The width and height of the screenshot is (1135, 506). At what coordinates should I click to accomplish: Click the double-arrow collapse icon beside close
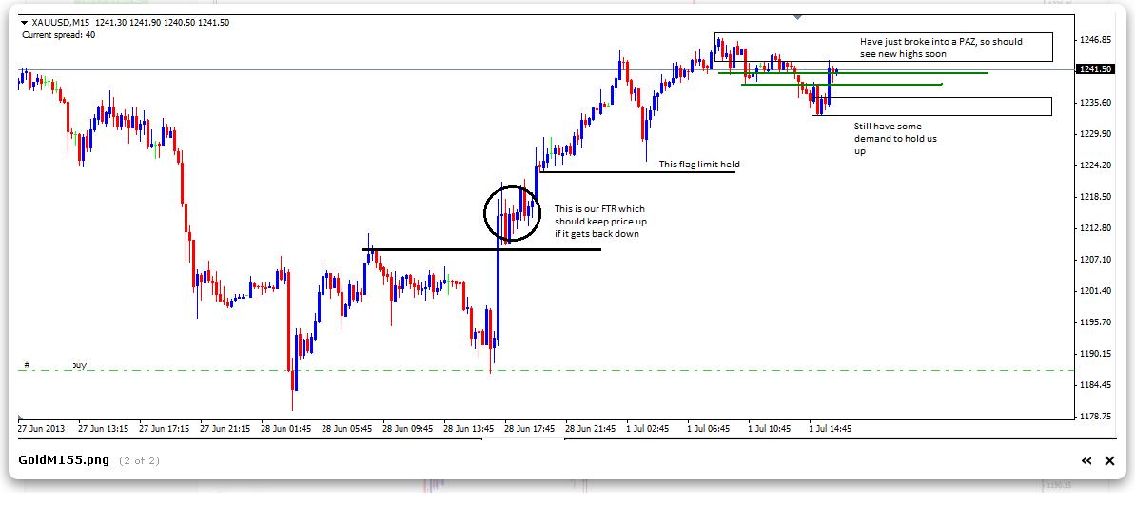coord(1086,461)
